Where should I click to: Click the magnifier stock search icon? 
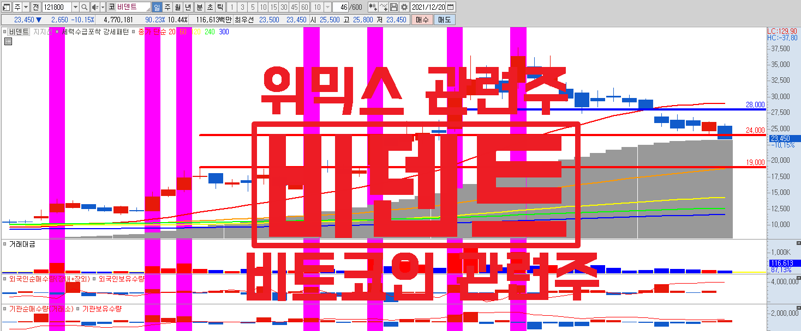click(x=85, y=7)
